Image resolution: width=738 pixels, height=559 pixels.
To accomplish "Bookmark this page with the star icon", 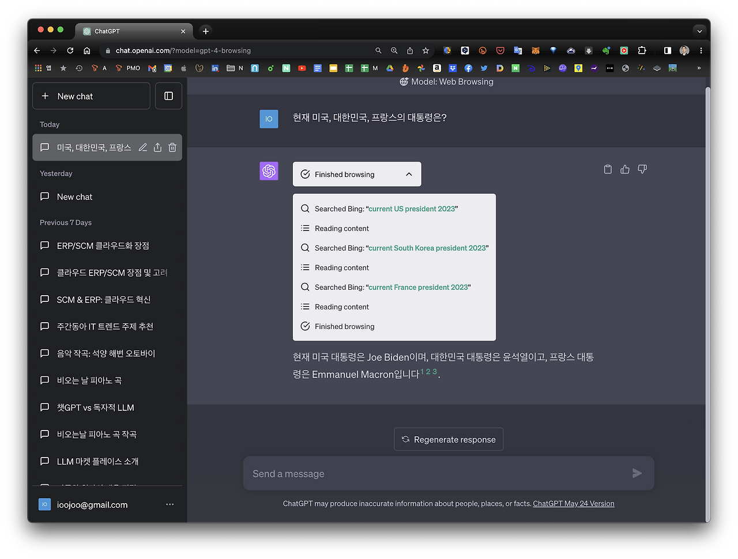I will coord(426,51).
